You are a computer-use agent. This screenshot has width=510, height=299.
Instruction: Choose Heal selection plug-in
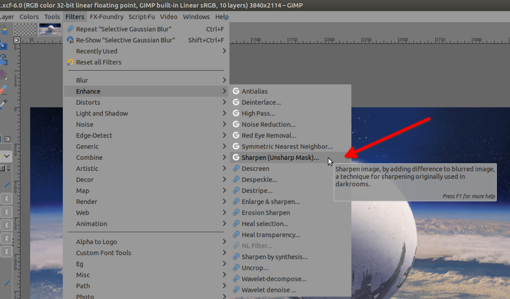tap(291, 223)
